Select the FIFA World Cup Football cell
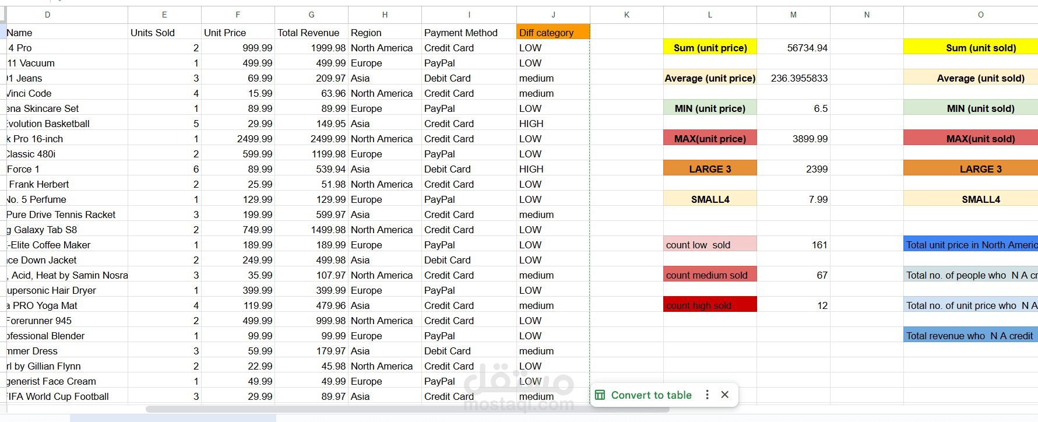Screen dimensions: 1038x422 tap(66, 396)
